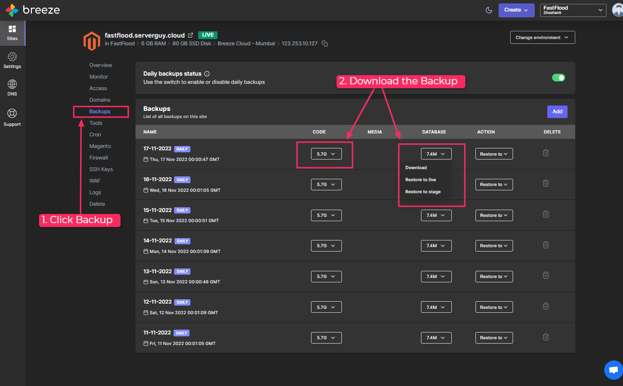623x386 pixels.
Task: Click the Magento site logo
Action: pyautogui.click(x=92, y=40)
